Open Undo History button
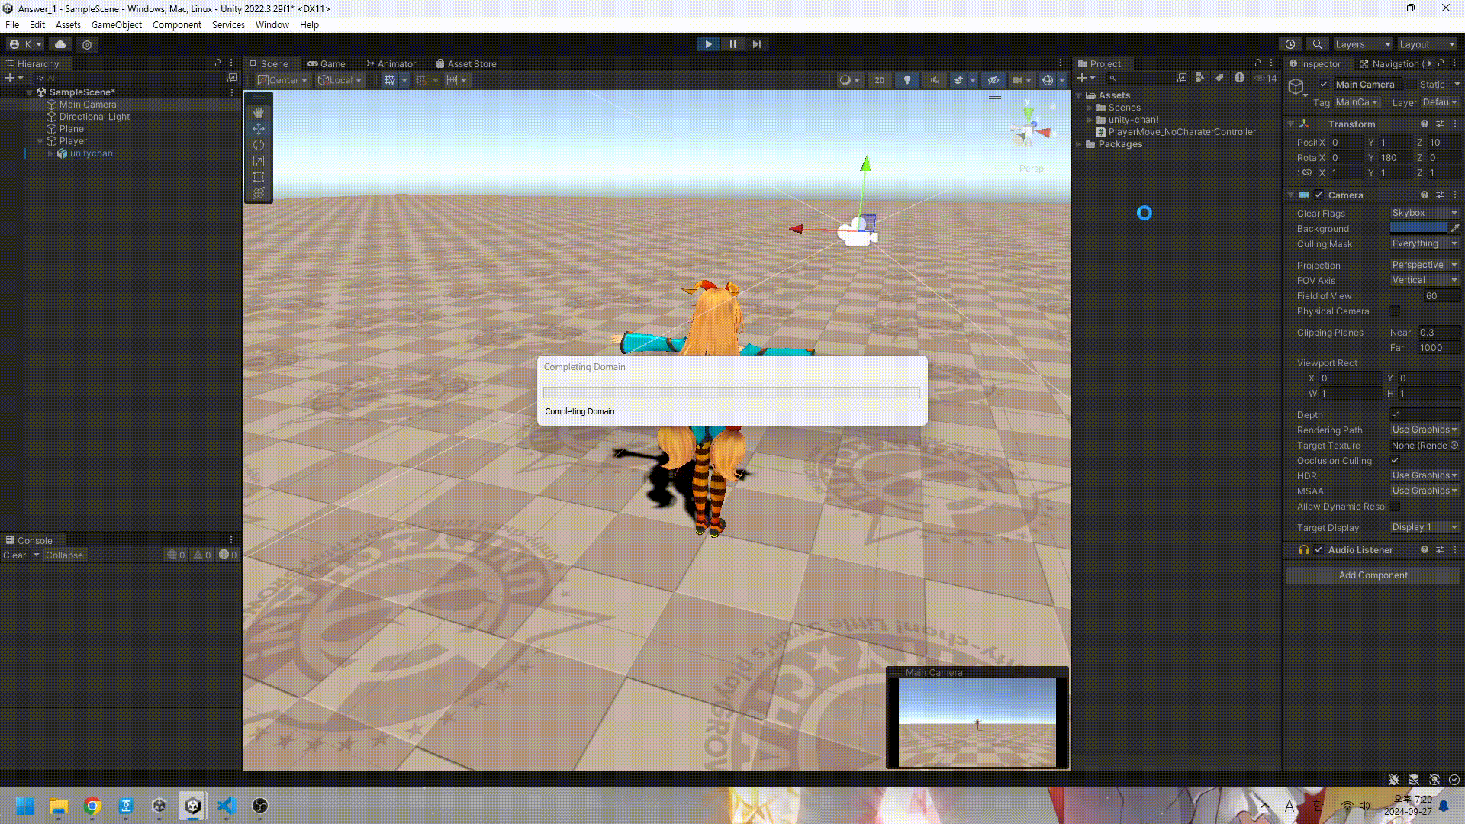This screenshot has width=1465, height=824. tap(1290, 44)
